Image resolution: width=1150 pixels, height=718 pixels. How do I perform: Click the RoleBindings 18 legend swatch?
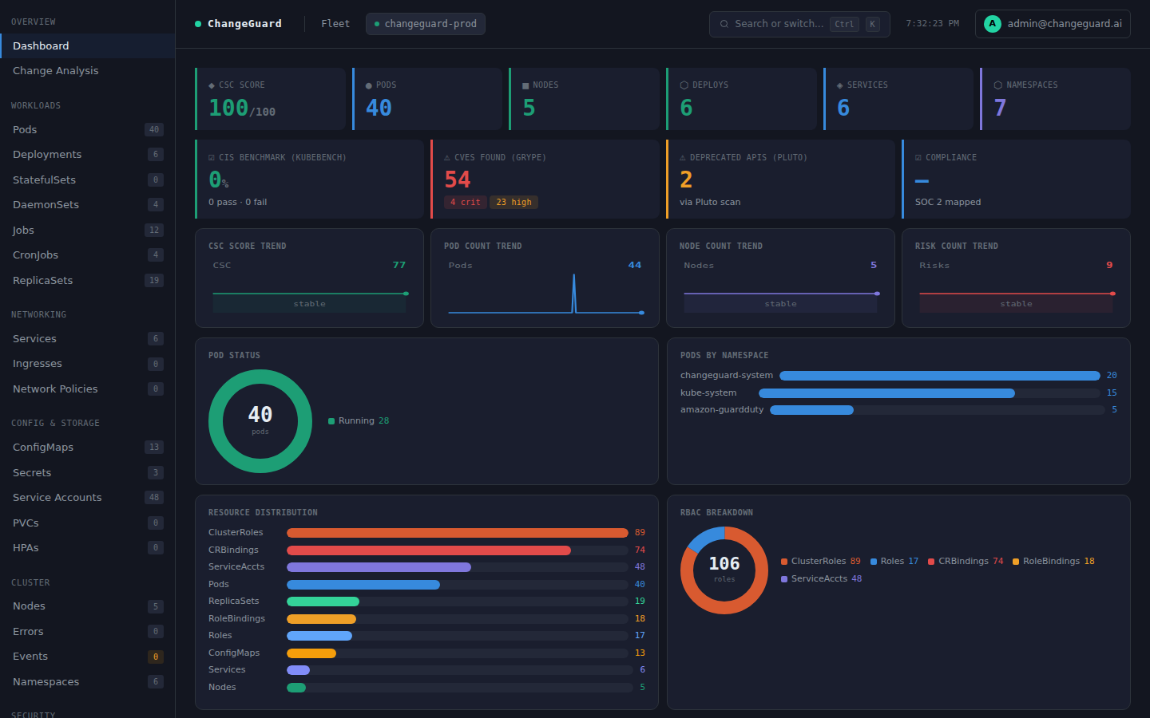pos(1016,562)
